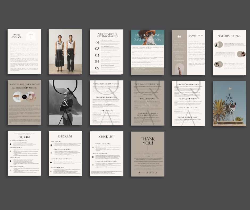Select the Marketing and Promotion Q&A page
Viewport: 250px width, 210px height.
[x=188, y=103]
